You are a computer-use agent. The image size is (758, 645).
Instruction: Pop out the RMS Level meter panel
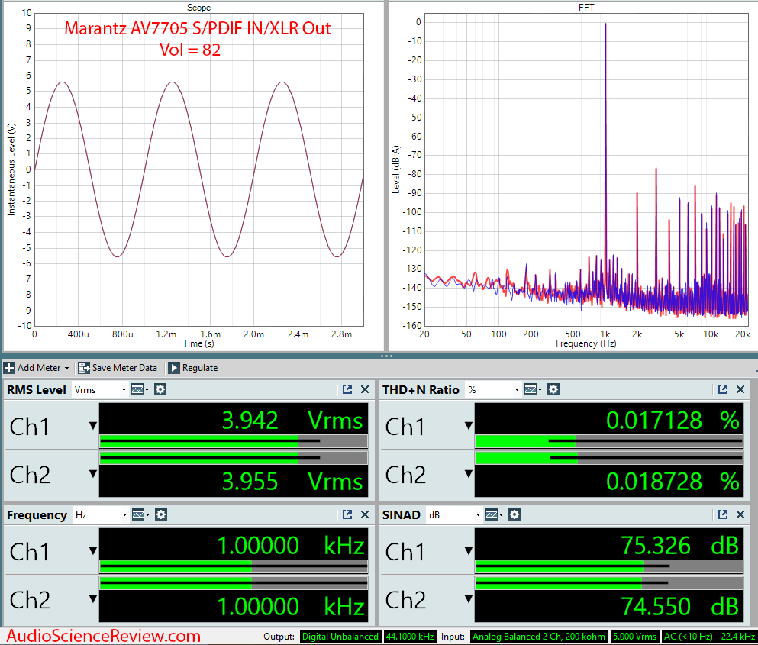click(x=347, y=390)
